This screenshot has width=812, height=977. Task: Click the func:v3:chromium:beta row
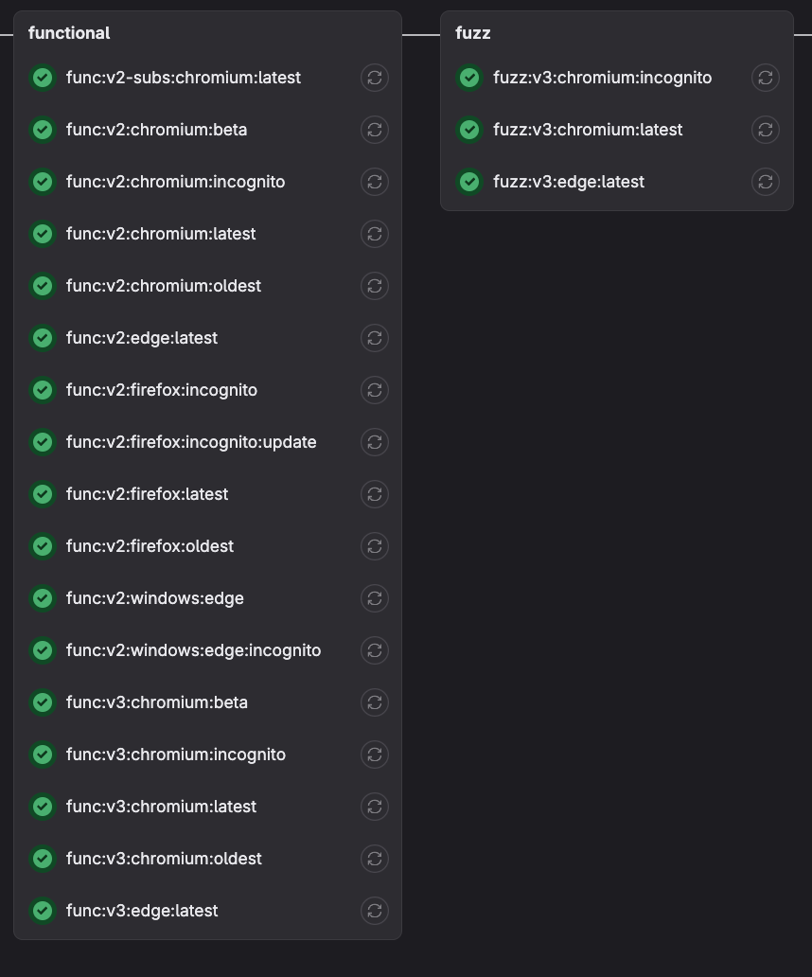tap(157, 702)
